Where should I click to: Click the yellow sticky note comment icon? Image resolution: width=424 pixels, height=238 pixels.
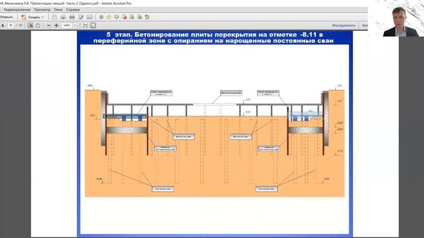[x=109, y=17]
